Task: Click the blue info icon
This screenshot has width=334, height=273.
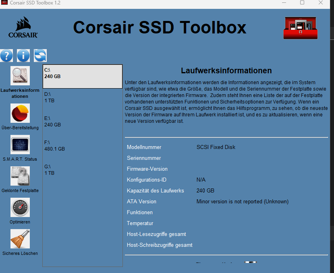Action: [23, 56]
